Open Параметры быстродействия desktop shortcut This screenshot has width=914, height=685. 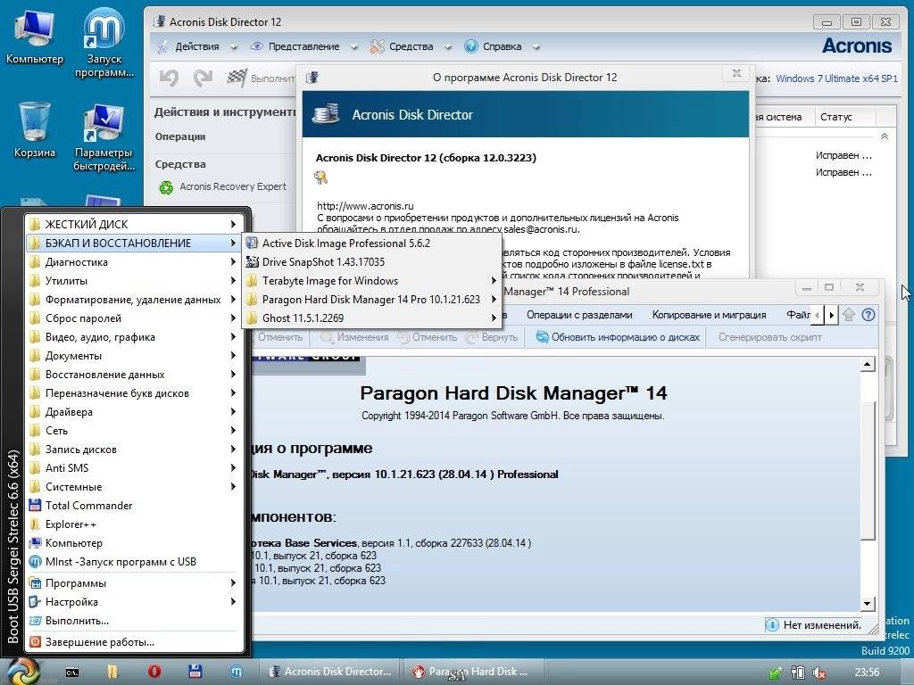click(104, 137)
